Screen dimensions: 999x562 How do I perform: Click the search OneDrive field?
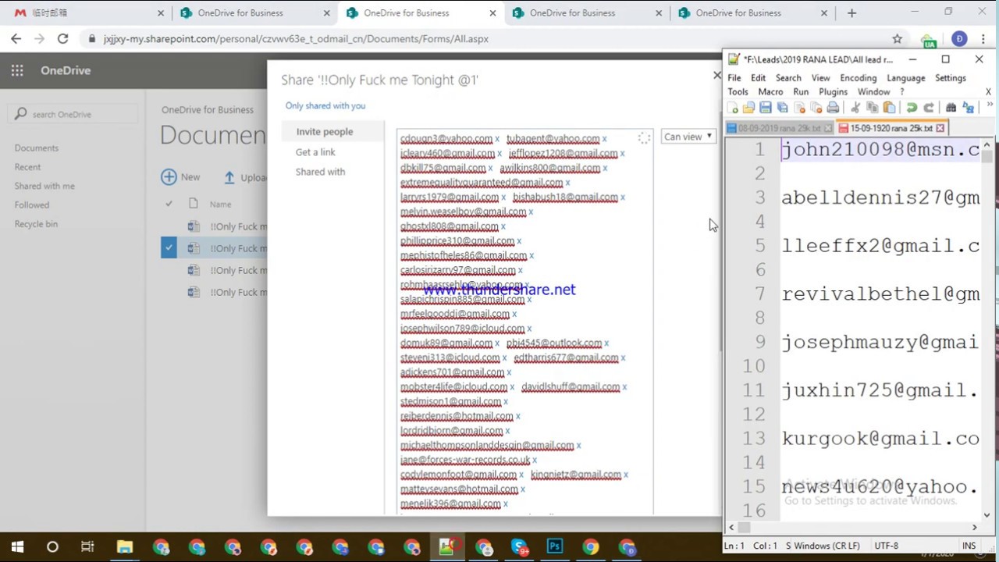pyautogui.click(x=73, y=114)
